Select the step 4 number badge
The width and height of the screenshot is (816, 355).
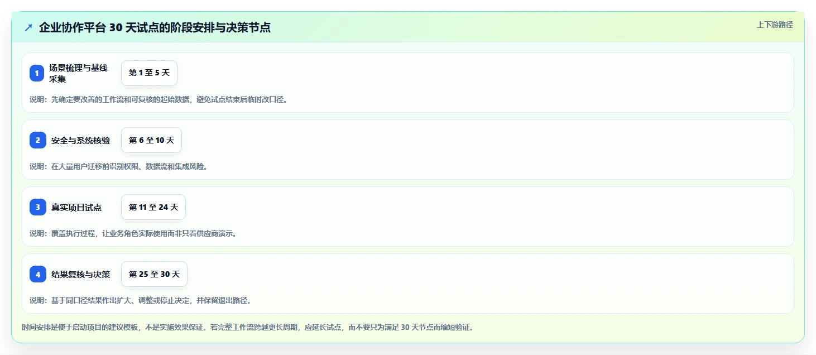click(37, 274)
